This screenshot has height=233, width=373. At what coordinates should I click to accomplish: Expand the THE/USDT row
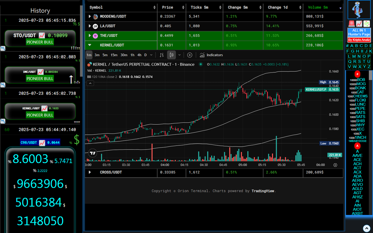pos(90,36)
